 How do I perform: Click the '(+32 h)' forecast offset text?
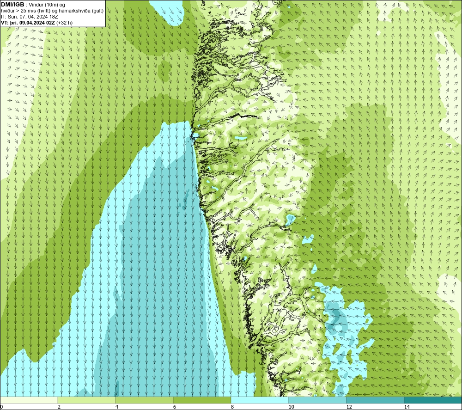point(64,23)
